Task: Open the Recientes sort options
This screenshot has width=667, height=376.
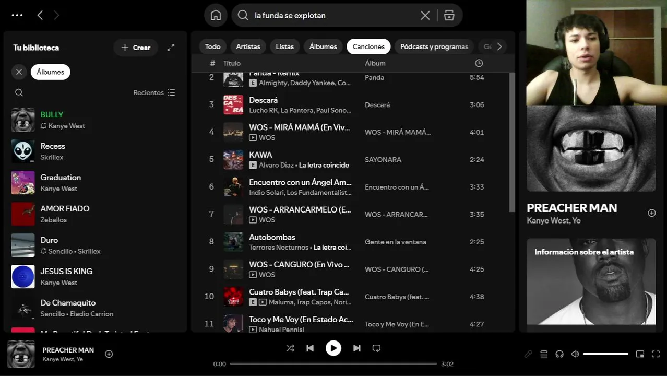Action: [154, 92]
